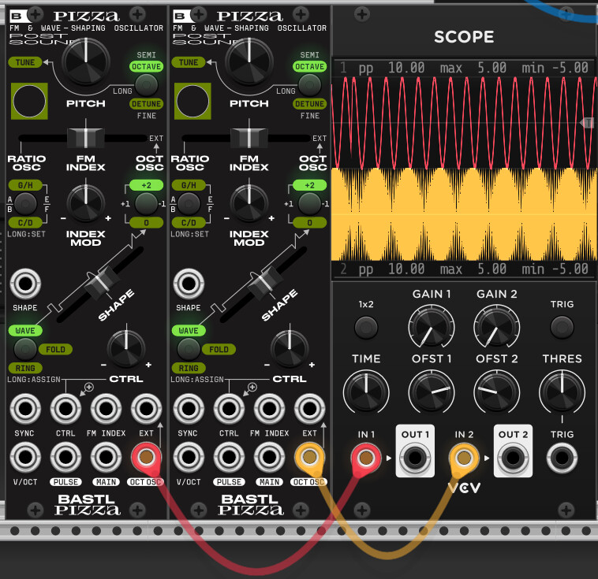Viewport: 598px width, 579px height.
Task: Click the OUT 2 jack on Scope
Action: click(513, 458)
